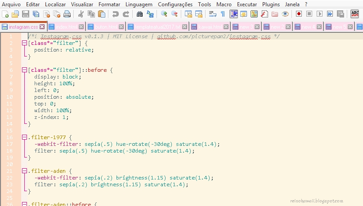Click 'position: absolute;' on line 10
The width and height of the screenshot is (363, 206).
64,97
